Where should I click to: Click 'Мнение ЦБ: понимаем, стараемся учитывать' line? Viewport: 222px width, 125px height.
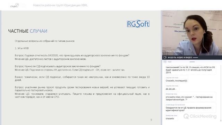[82, 95]
